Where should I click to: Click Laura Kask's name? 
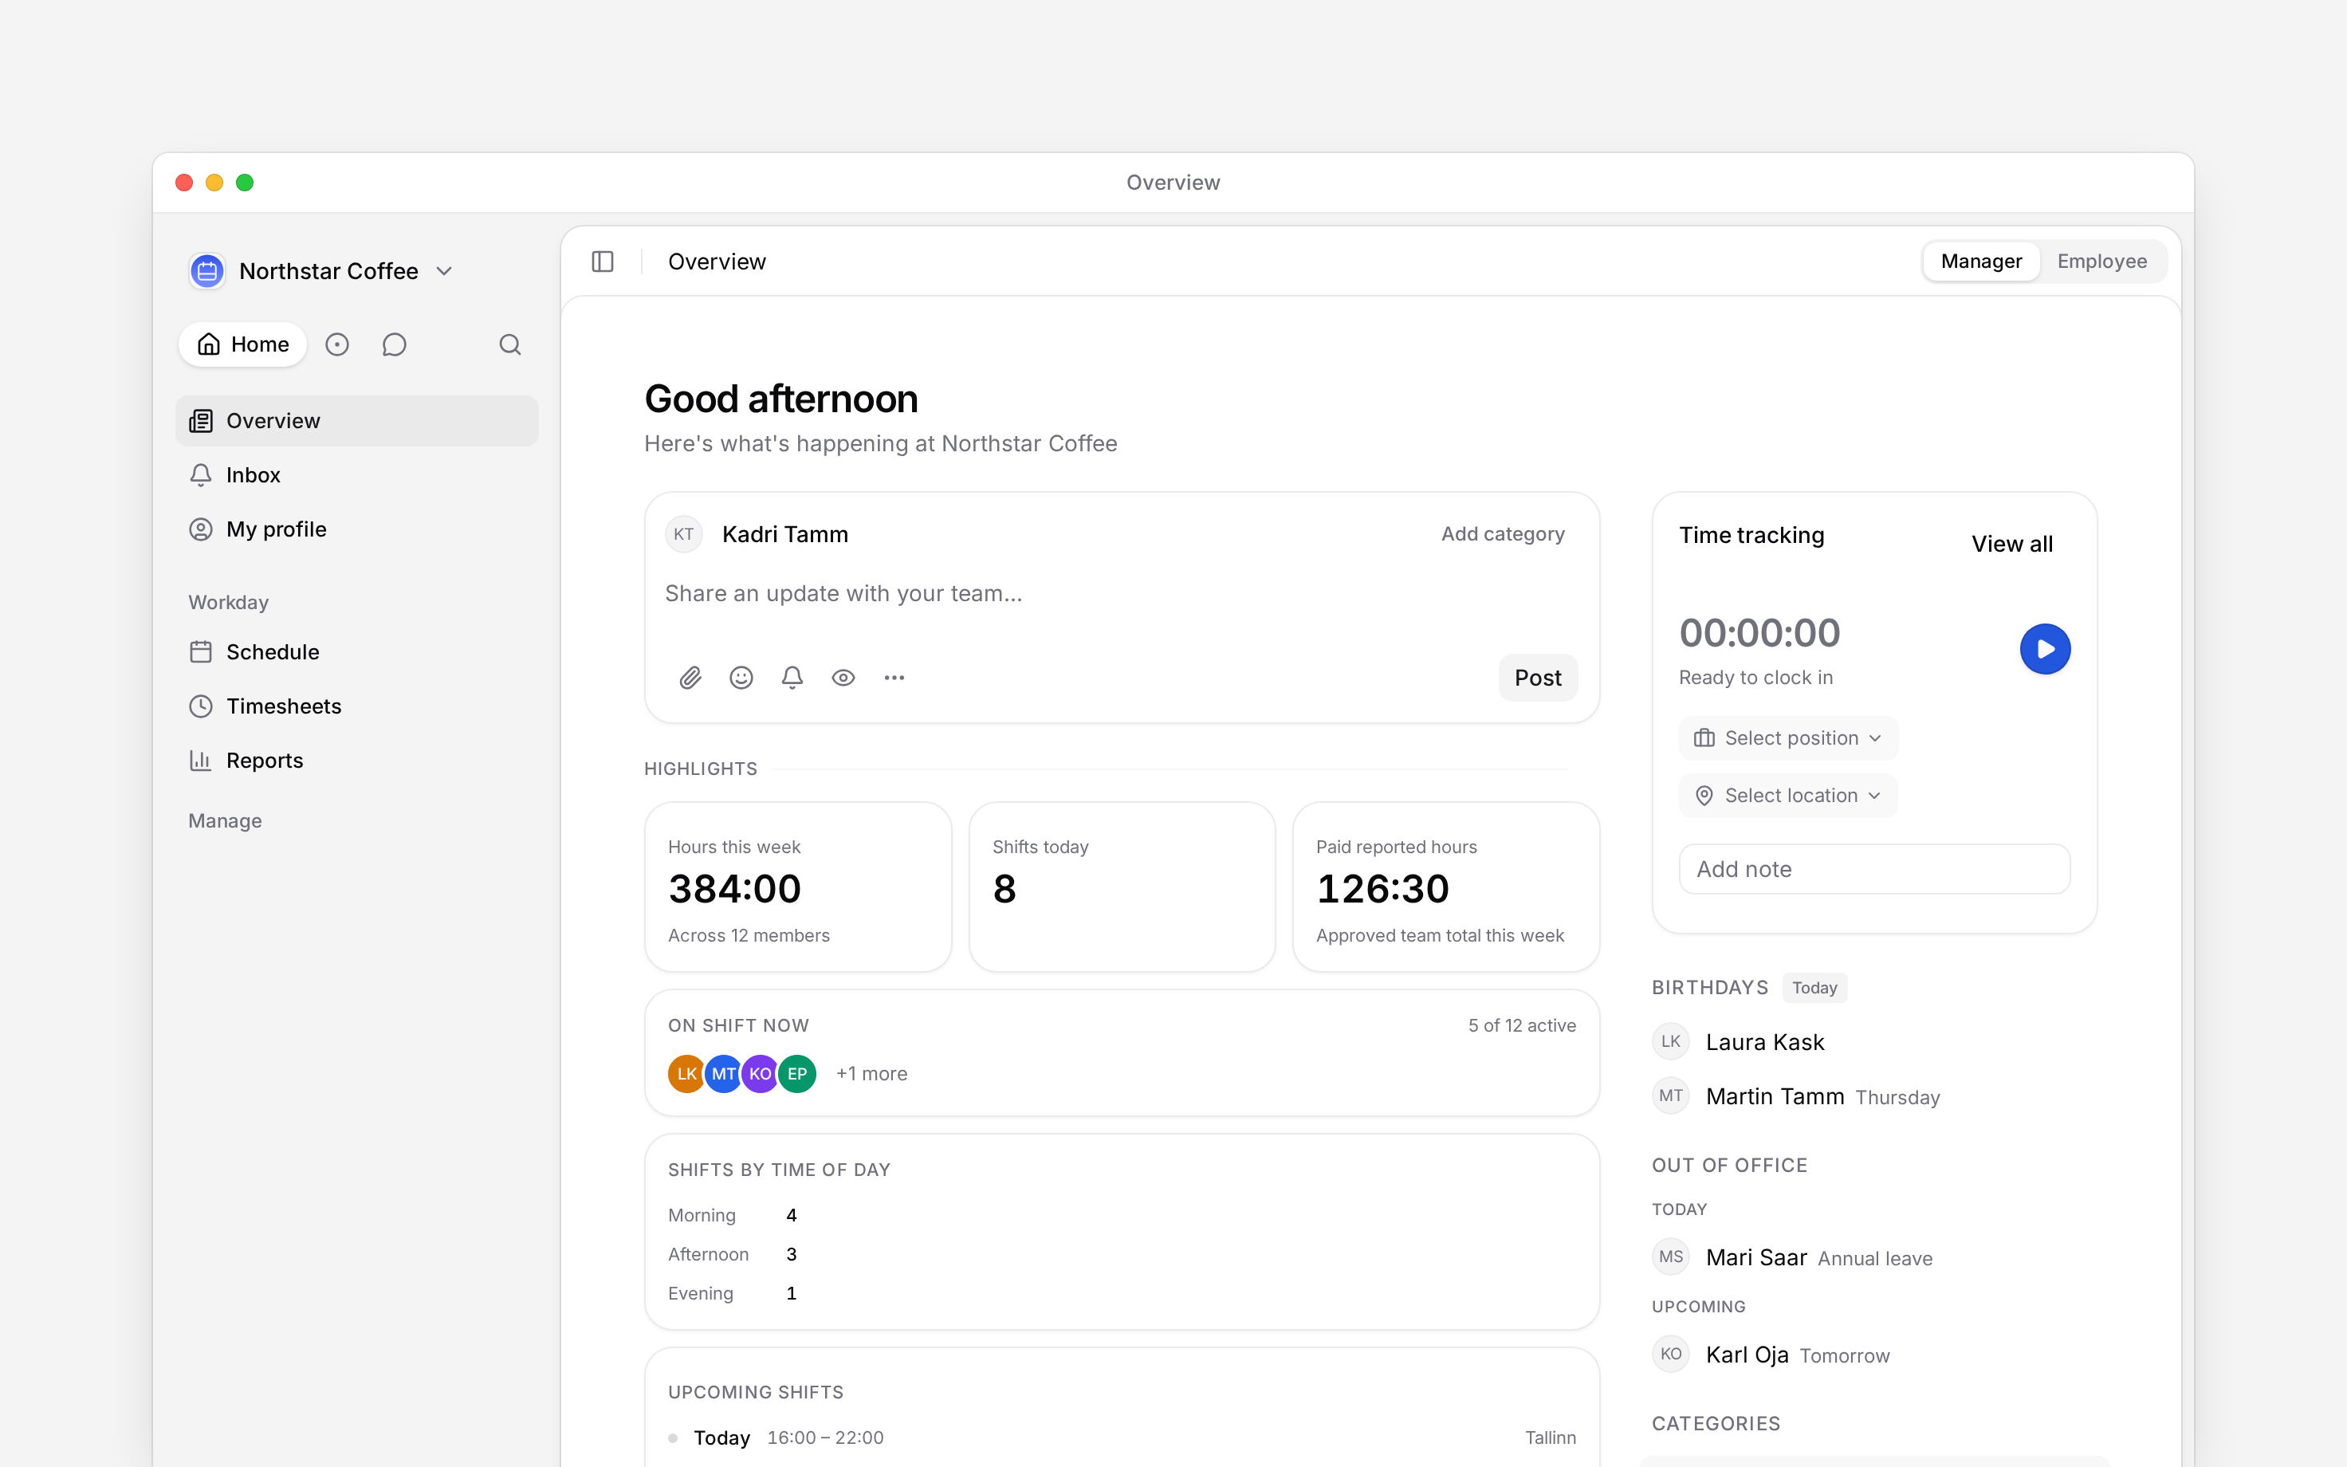pyautogui.click(x=1764, y=1042)
